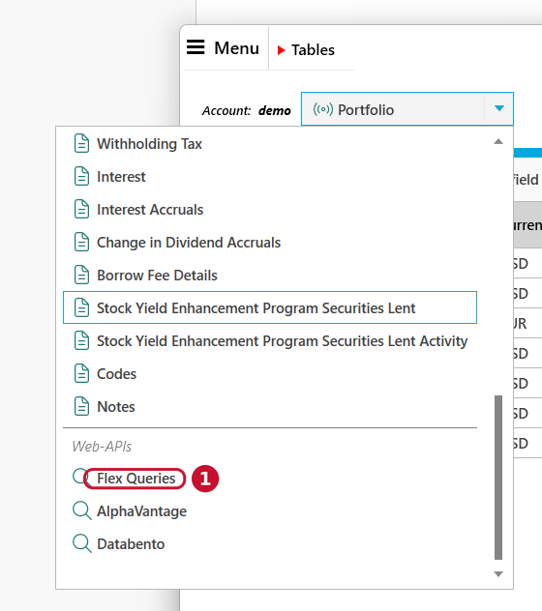
Task: Click the broadcast icon beside Portfolio
Action: tap(323, 109)
